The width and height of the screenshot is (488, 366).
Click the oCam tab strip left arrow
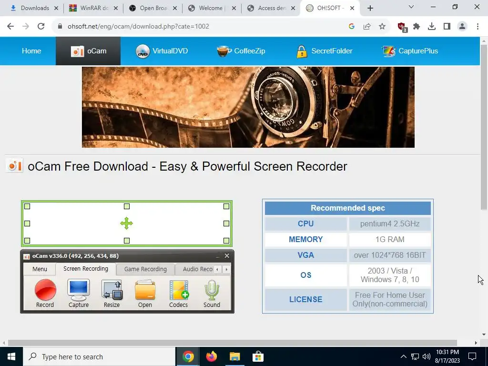[217, 269]
